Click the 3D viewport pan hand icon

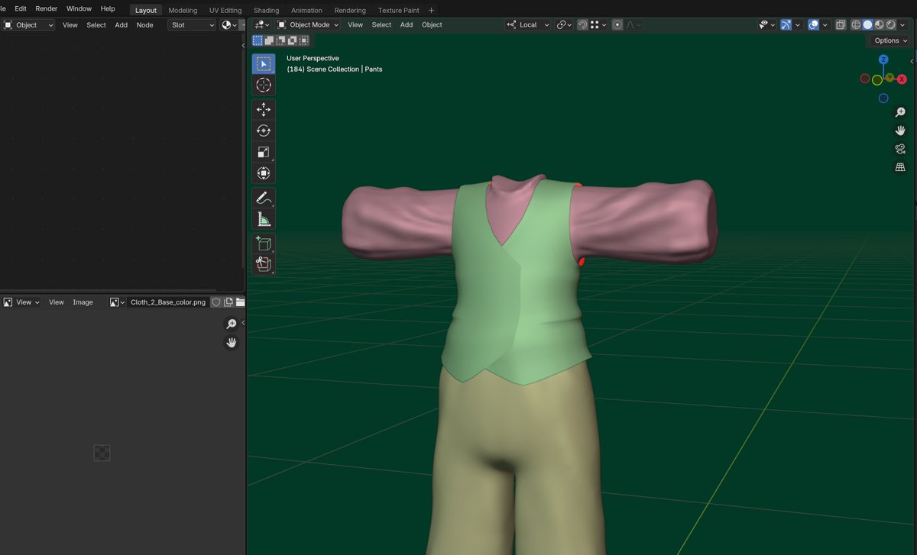click(900, 131)
